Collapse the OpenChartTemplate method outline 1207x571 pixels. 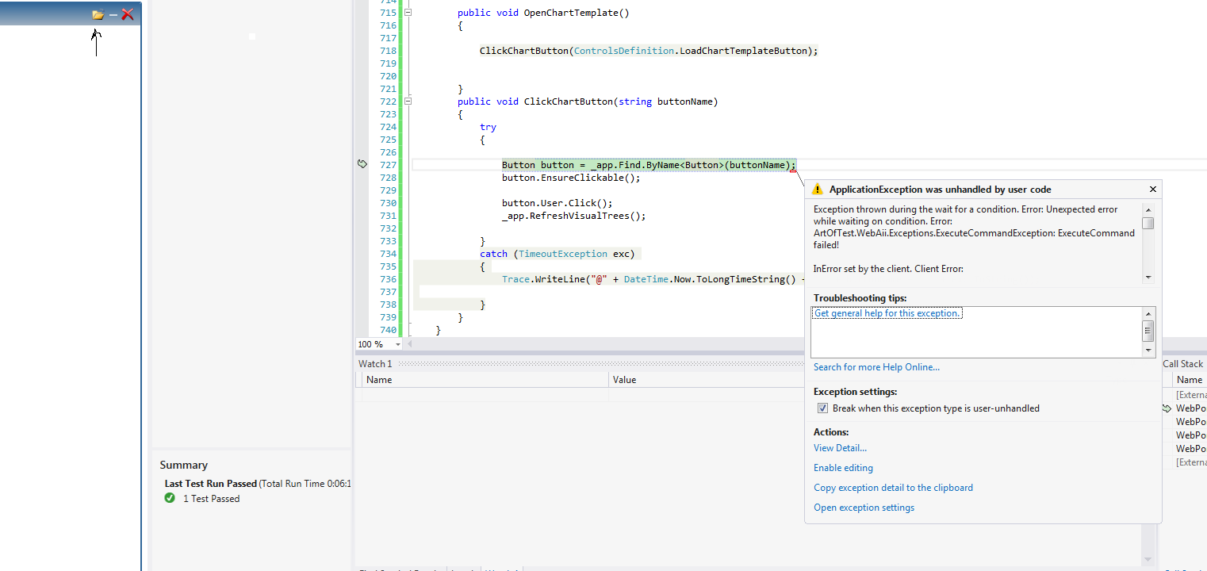click(408, 13)
